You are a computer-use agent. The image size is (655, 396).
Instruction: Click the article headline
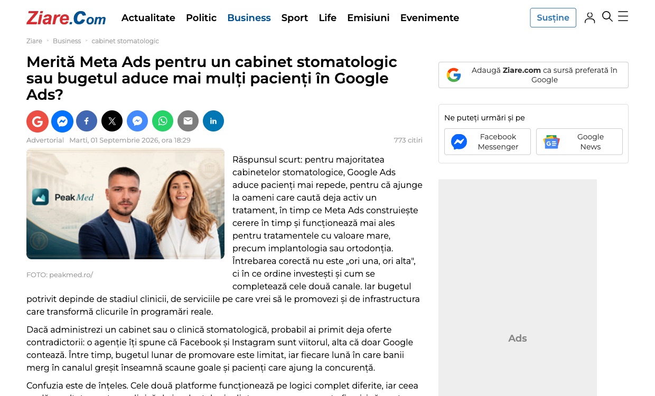click(x=211, y=78)
